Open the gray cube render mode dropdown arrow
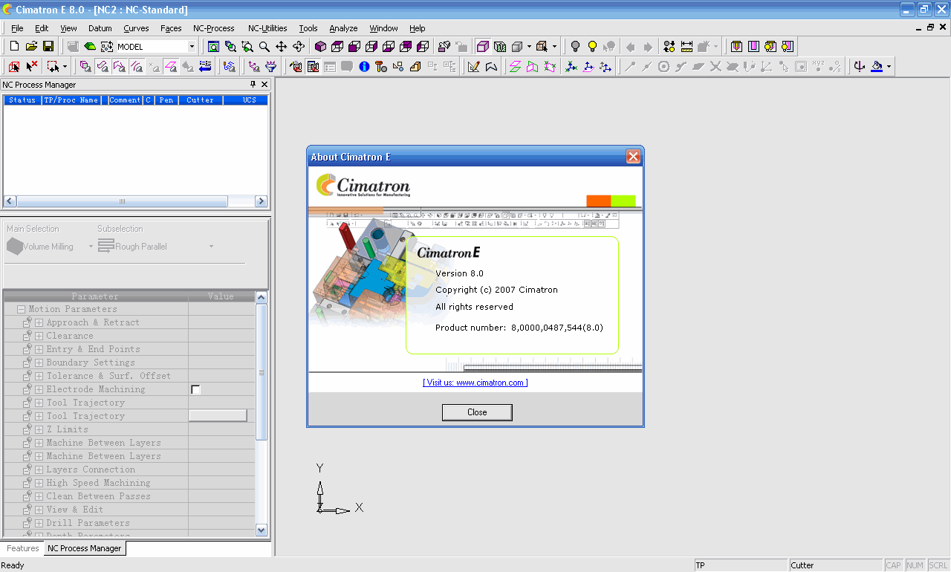This screenshot has height=572, width=951. point(529,46)
